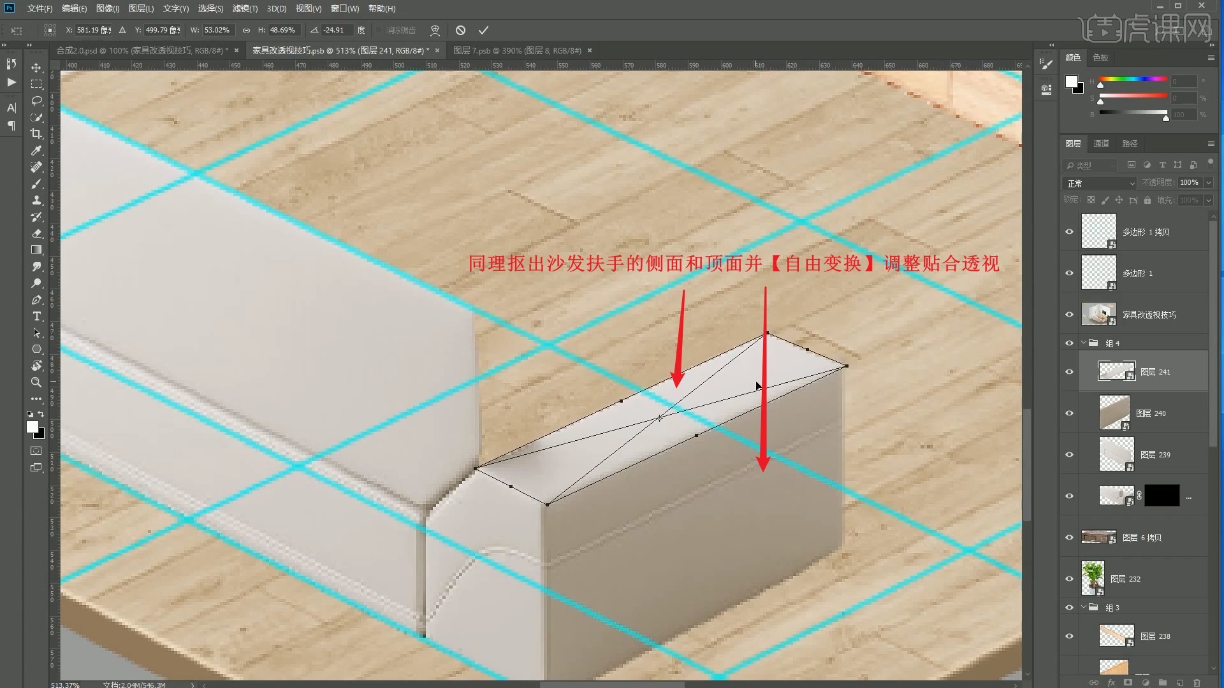Select the Eraser tool
This screenshot has height=688, width=1224.
(36, 233)
